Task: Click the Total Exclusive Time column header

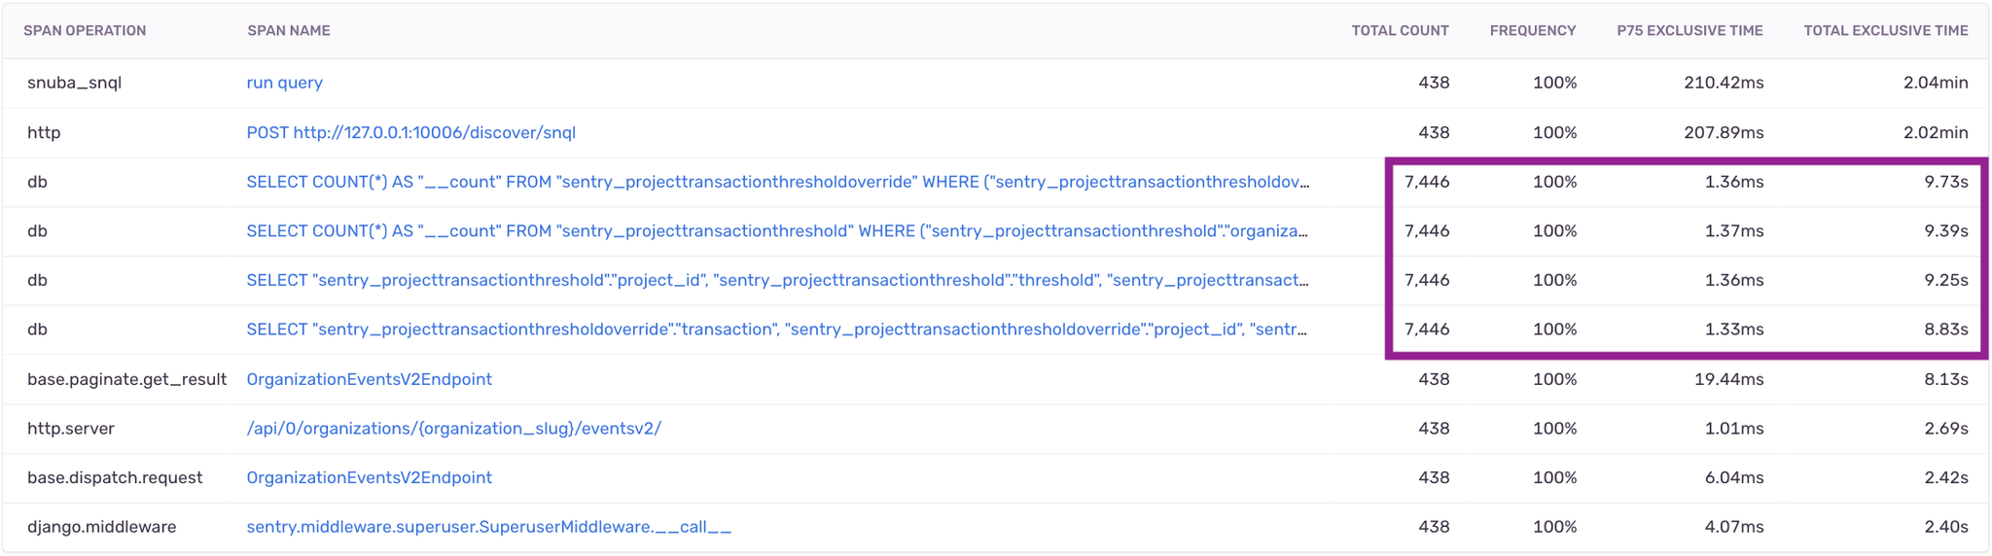Action: (1886, 31)
